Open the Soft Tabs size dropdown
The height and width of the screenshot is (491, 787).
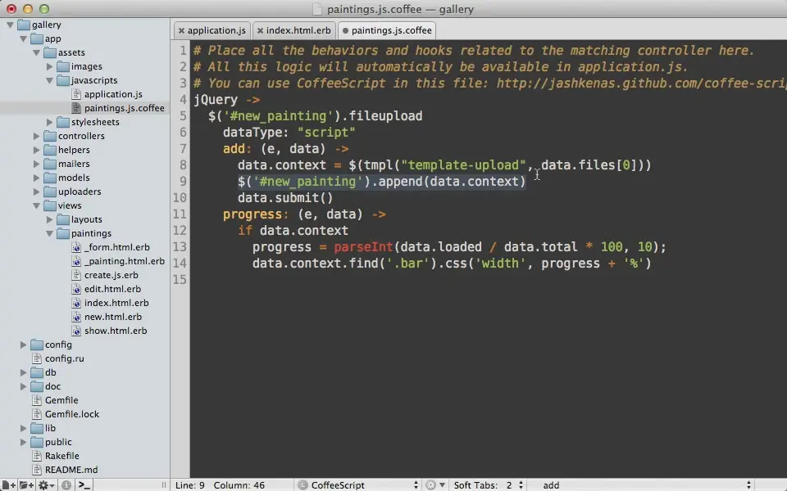[488, 485]
